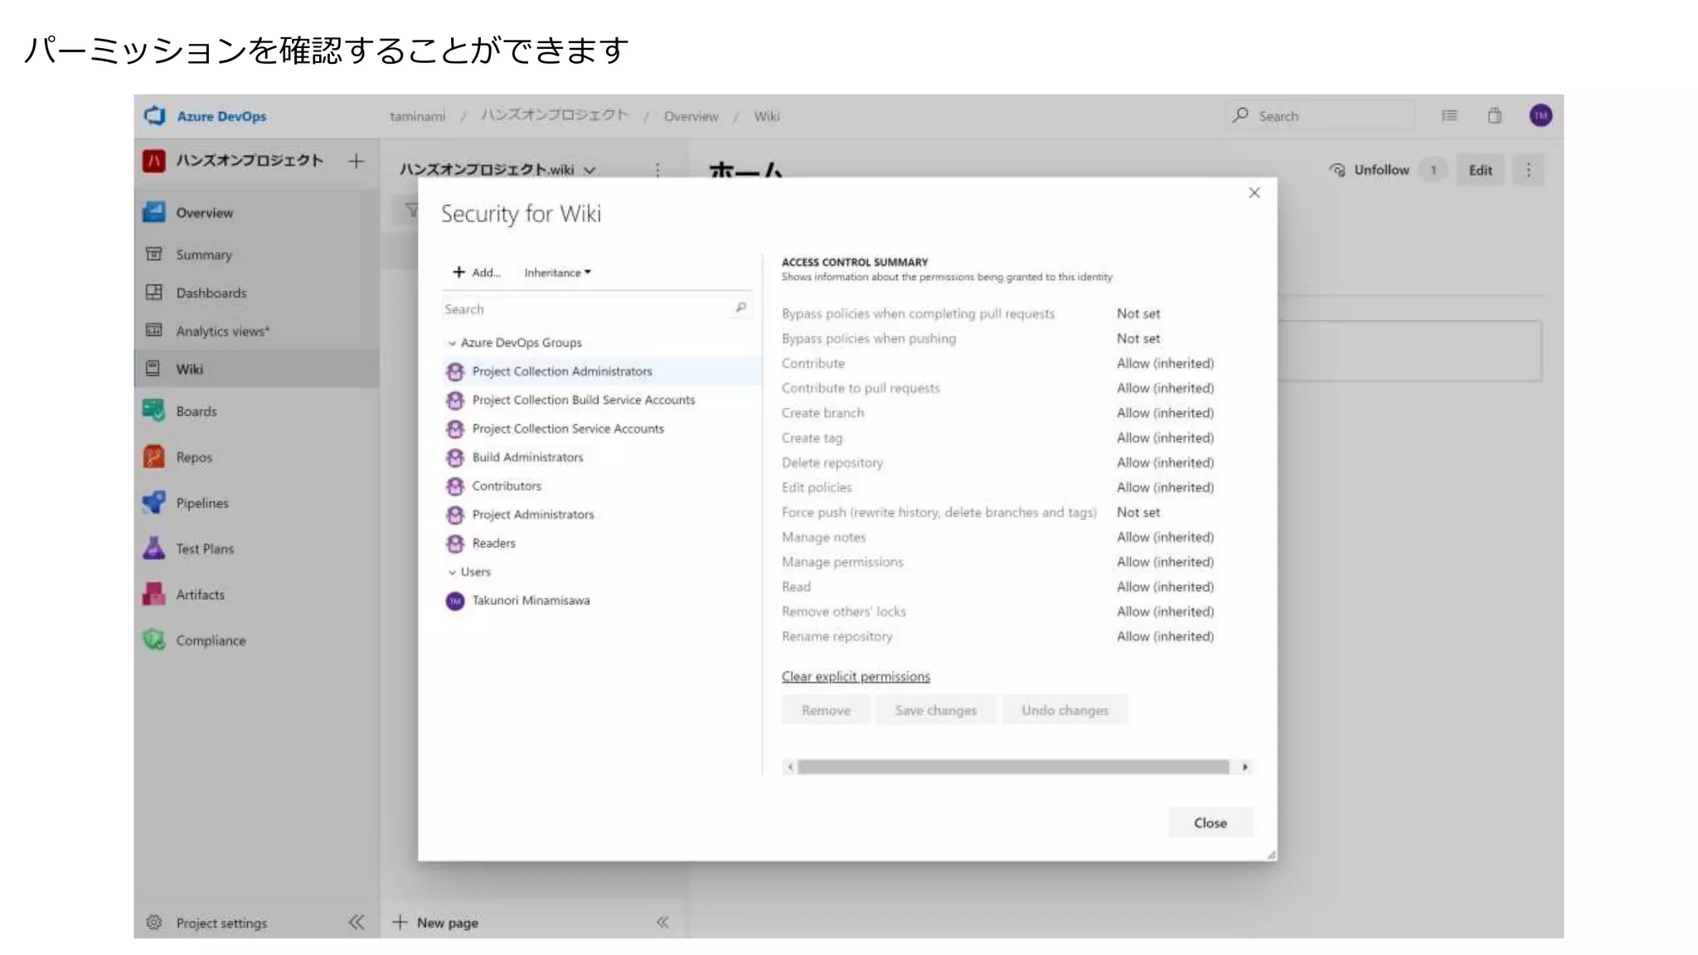Collapse the Azure DevOps Groups tree

point(452,342)
